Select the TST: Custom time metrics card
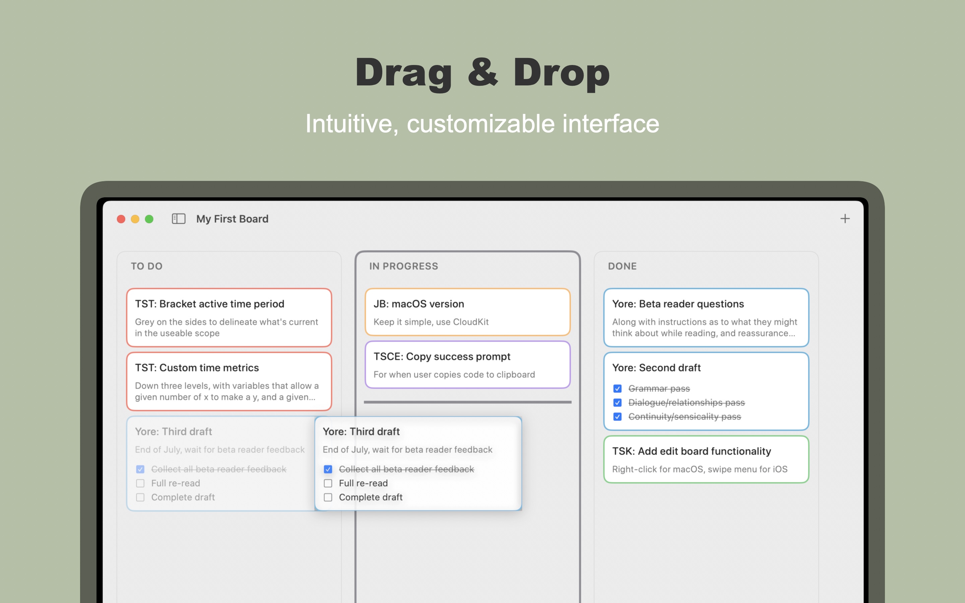Image resolution: width=965 pixels, height=603 pixels. 229,382
